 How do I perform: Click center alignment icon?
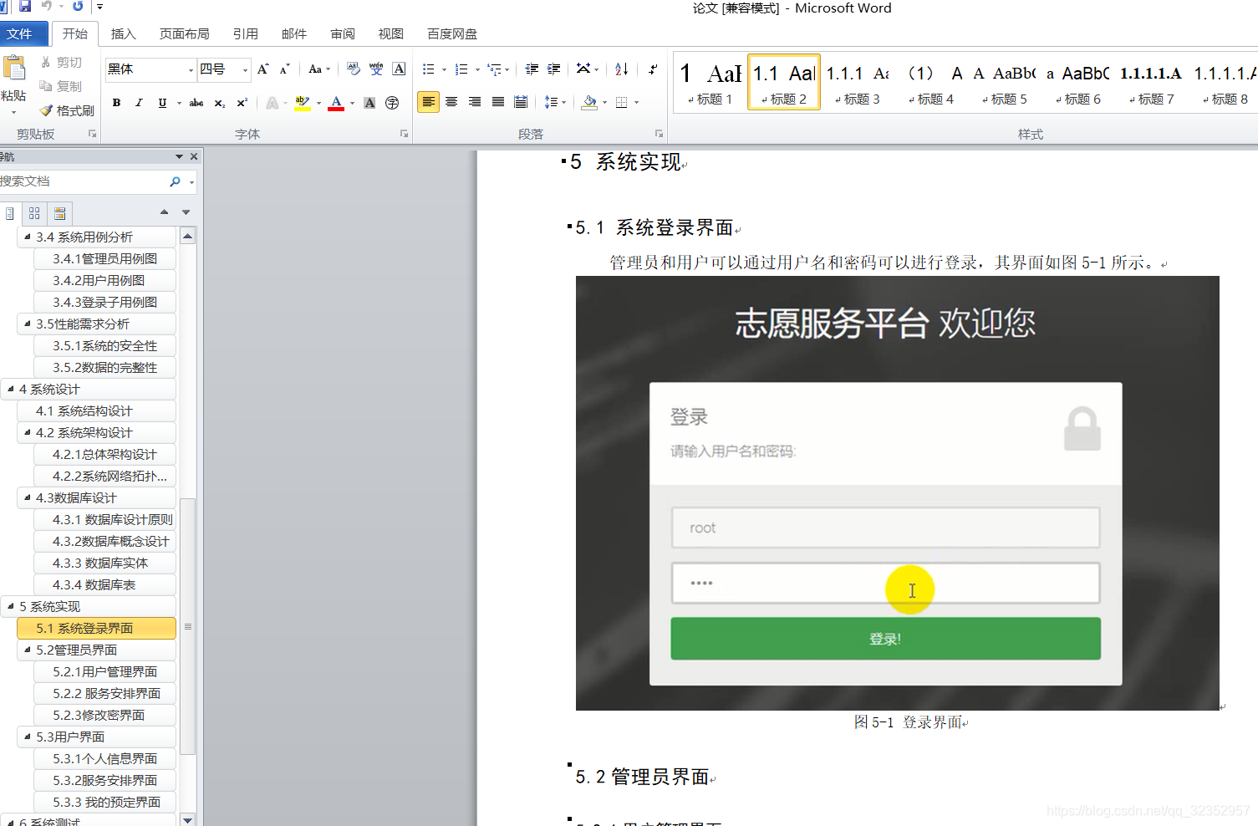(x=451, y=102)
